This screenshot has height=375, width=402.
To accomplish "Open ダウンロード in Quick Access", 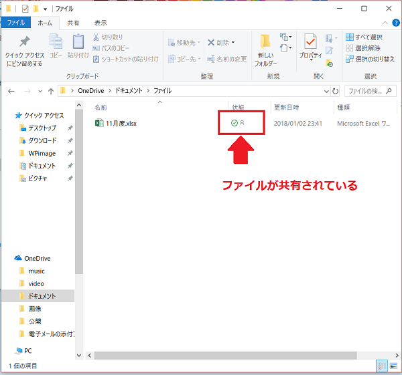I will [x=38, y=140].
